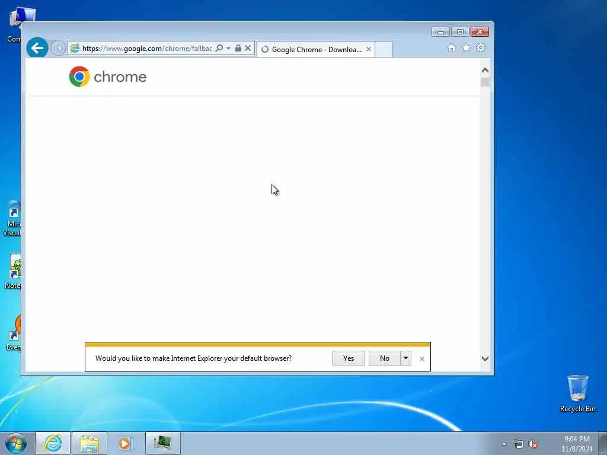Image resolution: width=607 pixels, height=455 pixels.
Task: Select the Microsoft Visual desktop shortcut
Action: pos(12,219)
